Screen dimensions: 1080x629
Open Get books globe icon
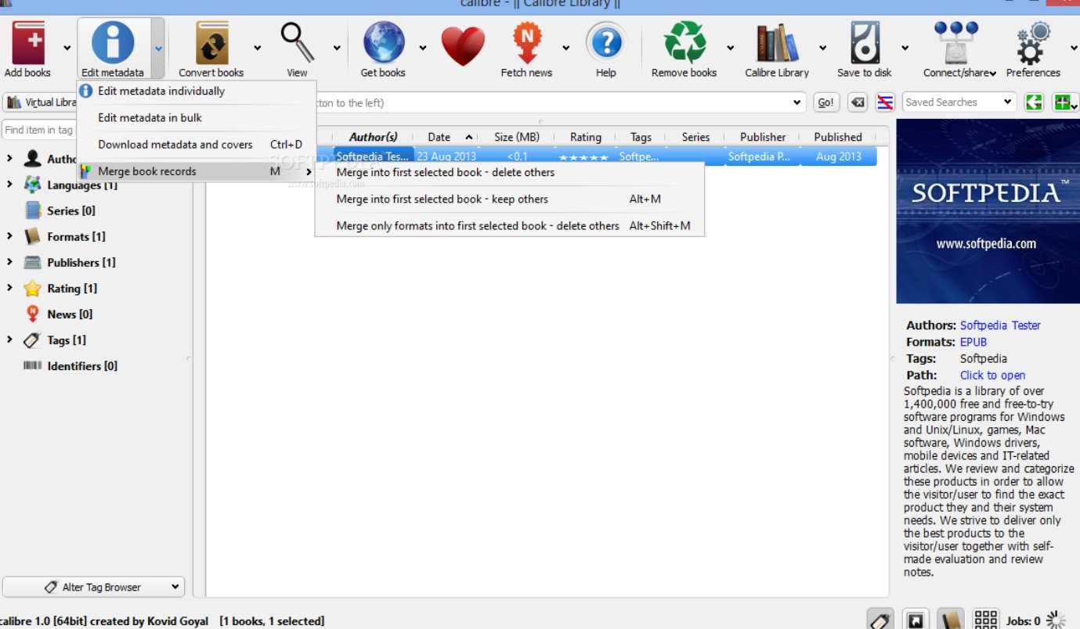click(383, 43)
